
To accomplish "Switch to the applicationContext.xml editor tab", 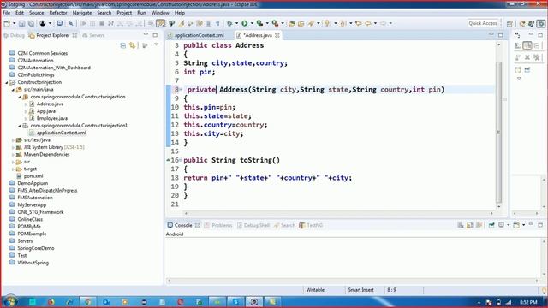I will click(x=199, y=35).
